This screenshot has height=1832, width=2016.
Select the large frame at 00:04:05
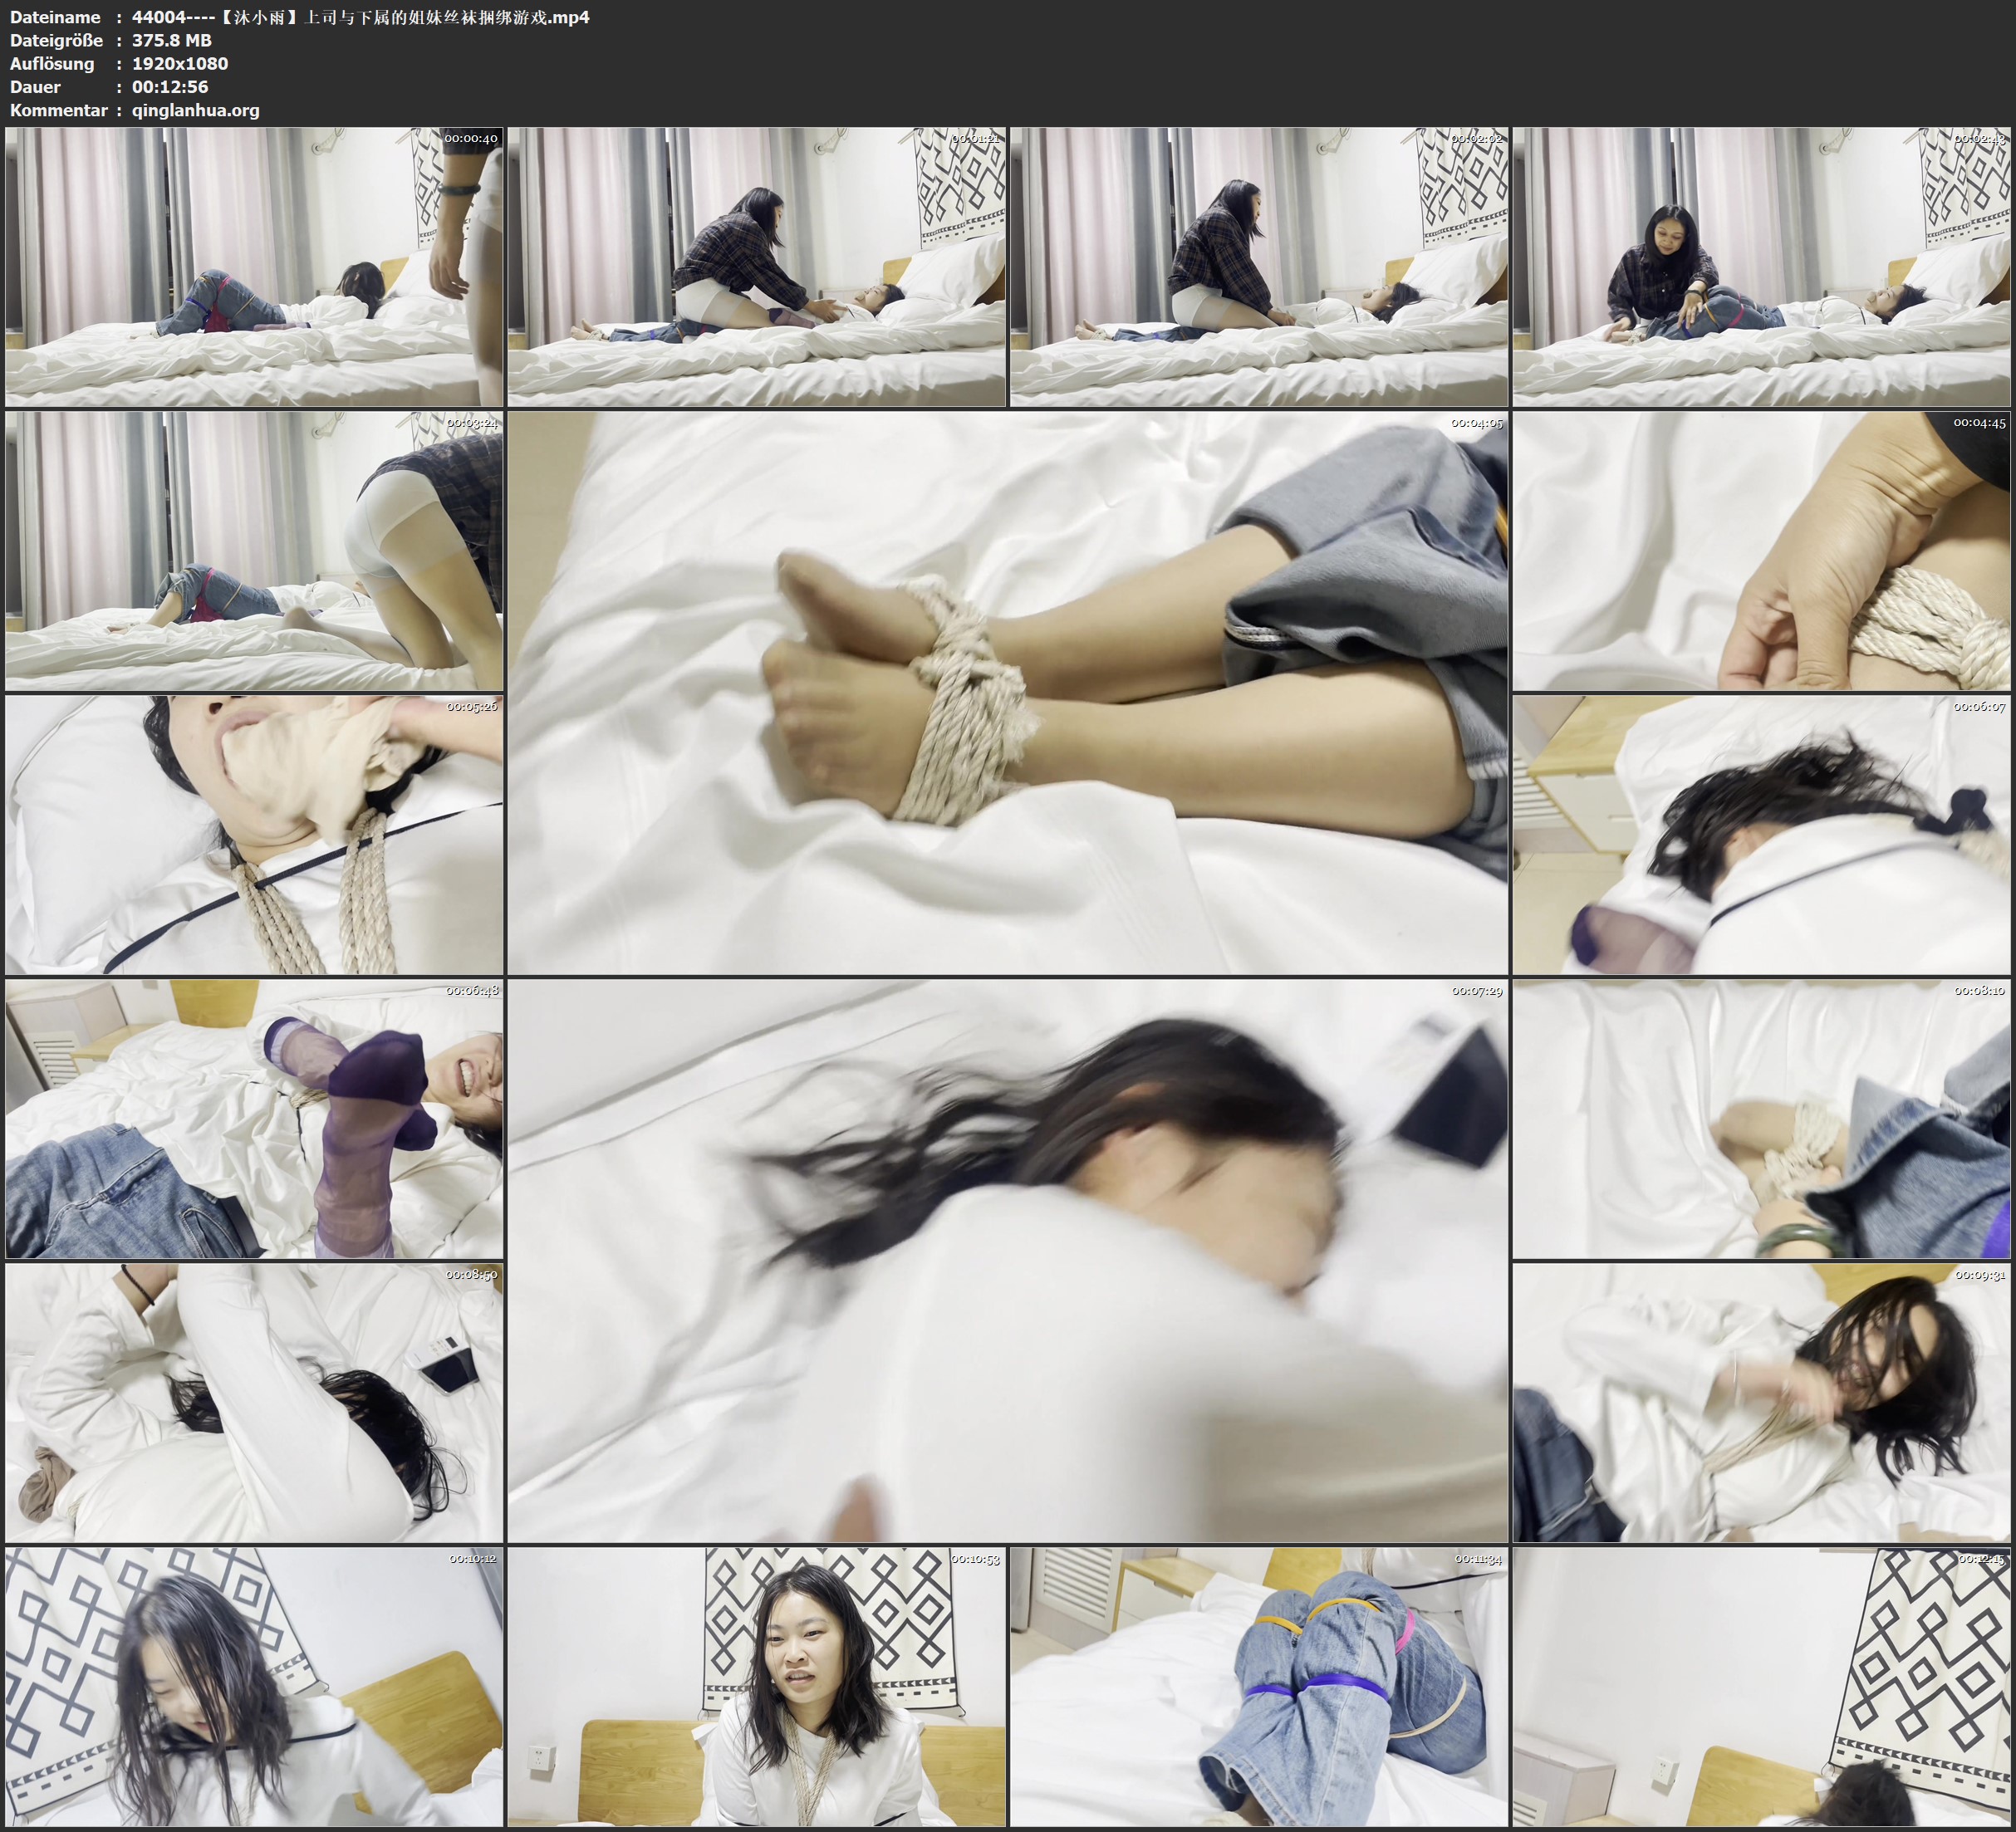click(1007, 692)
